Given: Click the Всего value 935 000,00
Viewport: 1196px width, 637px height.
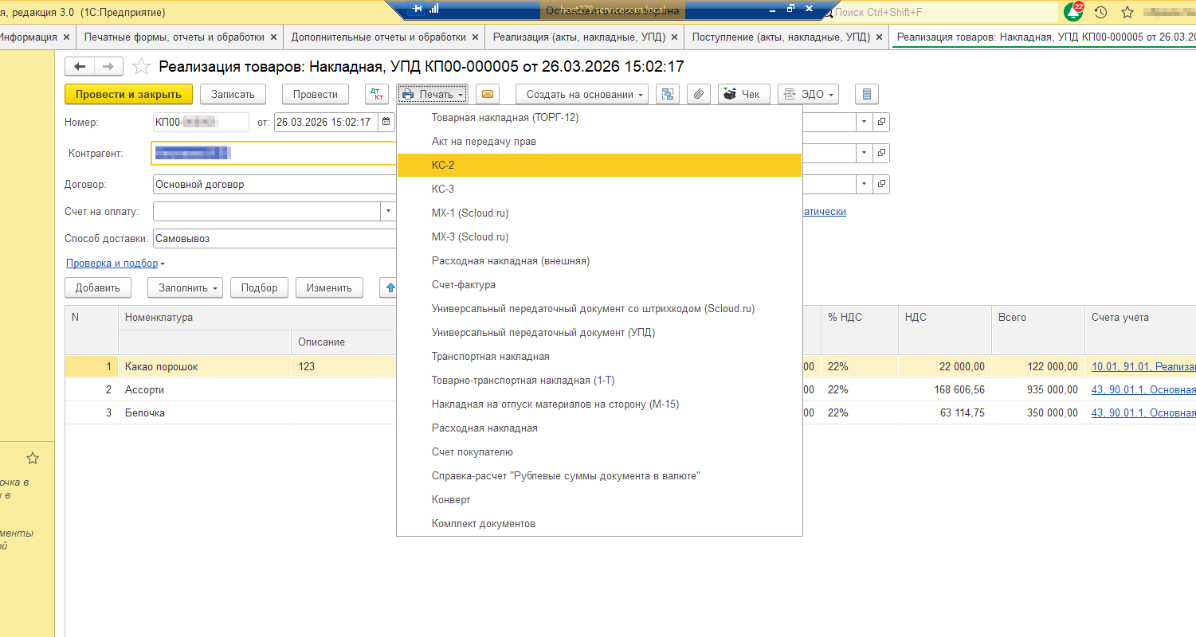Looking at the screenshot, I should 1051,389.
